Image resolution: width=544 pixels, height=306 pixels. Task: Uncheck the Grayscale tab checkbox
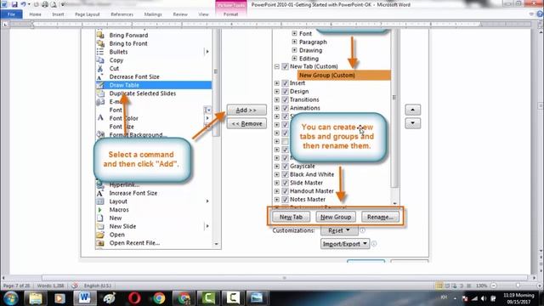[x=285, y=167]
